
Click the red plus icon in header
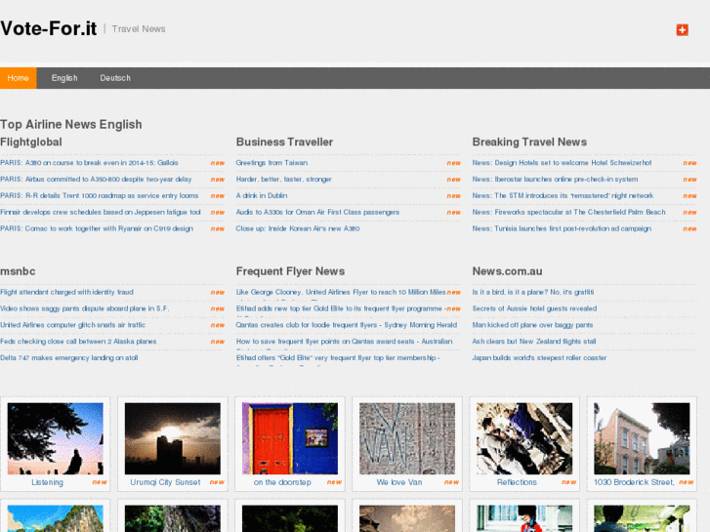click(682, 30)
